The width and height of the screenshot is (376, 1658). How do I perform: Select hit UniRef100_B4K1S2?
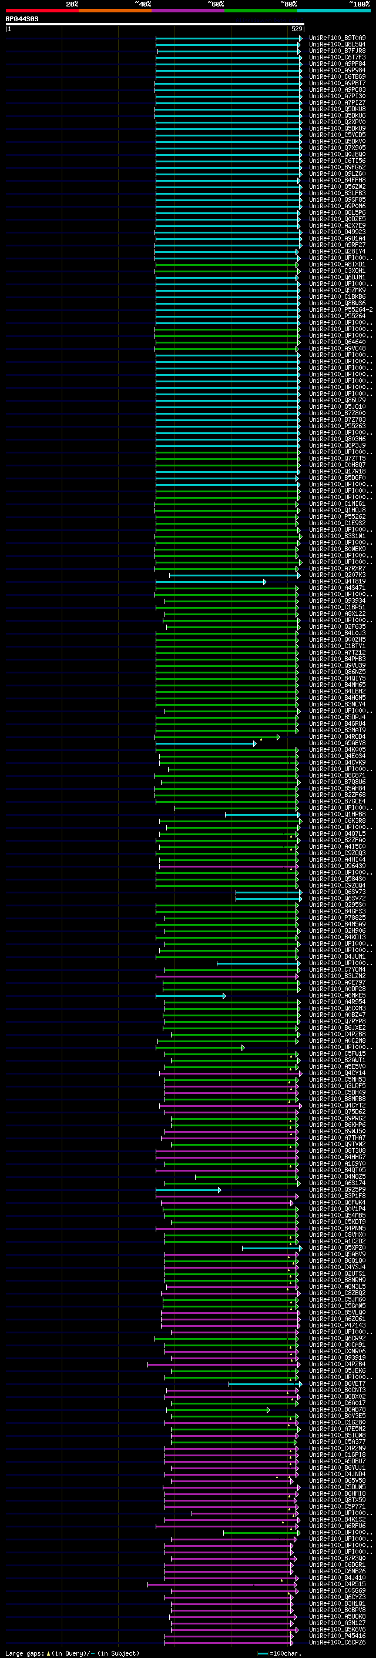click(x=337, y=1520)
